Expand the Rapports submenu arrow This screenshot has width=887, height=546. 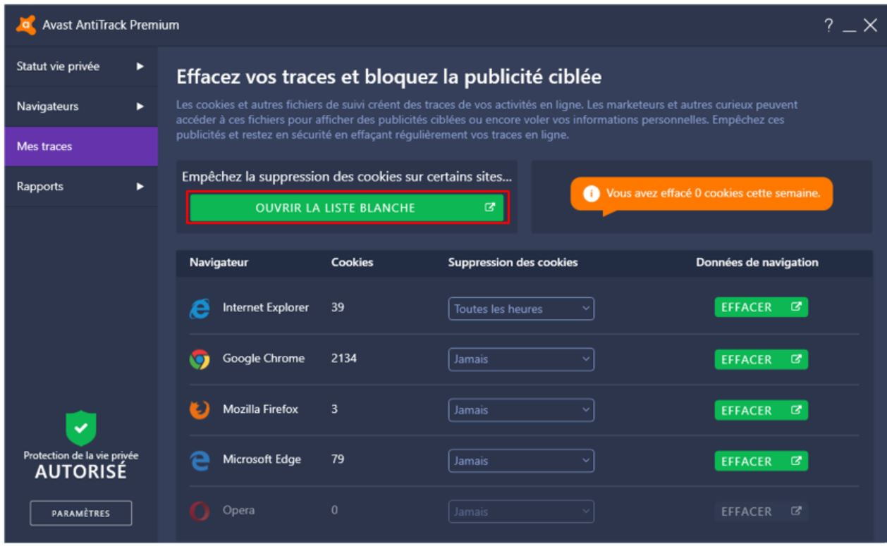(140, 187)
